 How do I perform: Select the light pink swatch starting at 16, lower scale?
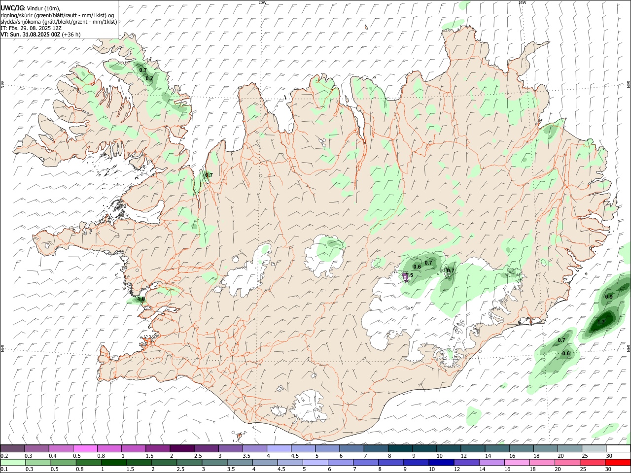click(517, 462)
